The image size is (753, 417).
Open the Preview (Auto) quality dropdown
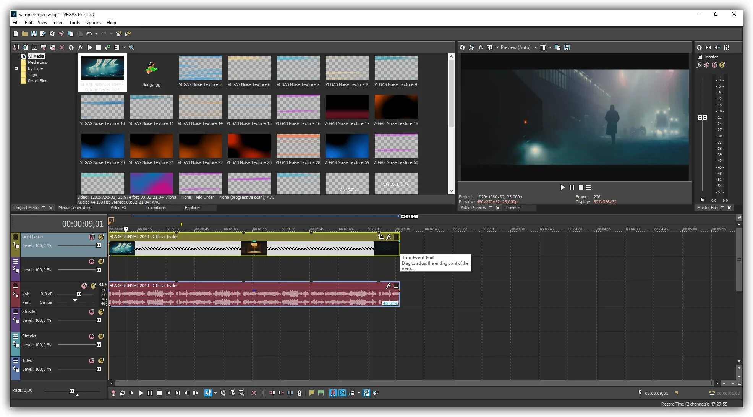535,47
